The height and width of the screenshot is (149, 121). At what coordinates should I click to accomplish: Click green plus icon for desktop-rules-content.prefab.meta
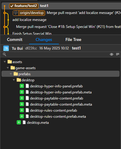pos(22,117)
